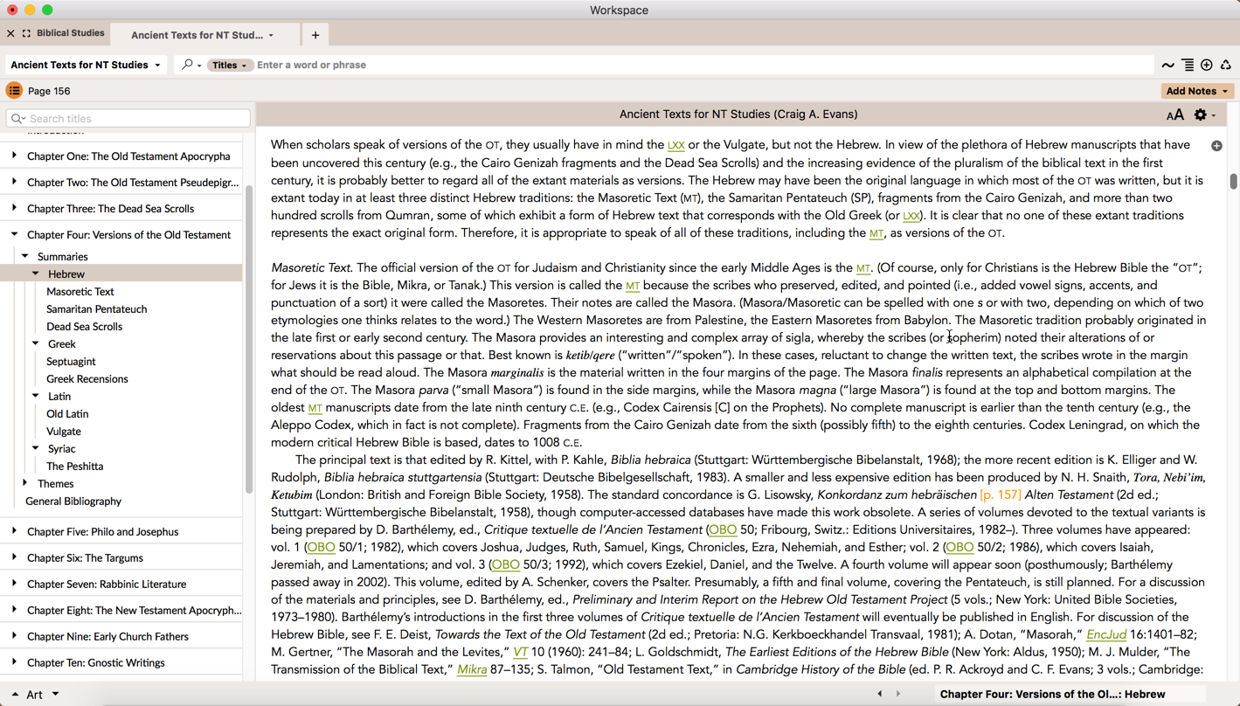1240x706 pixels.
Task: Open the Titles search scope dropdown
Action: (x=230, y=66)
